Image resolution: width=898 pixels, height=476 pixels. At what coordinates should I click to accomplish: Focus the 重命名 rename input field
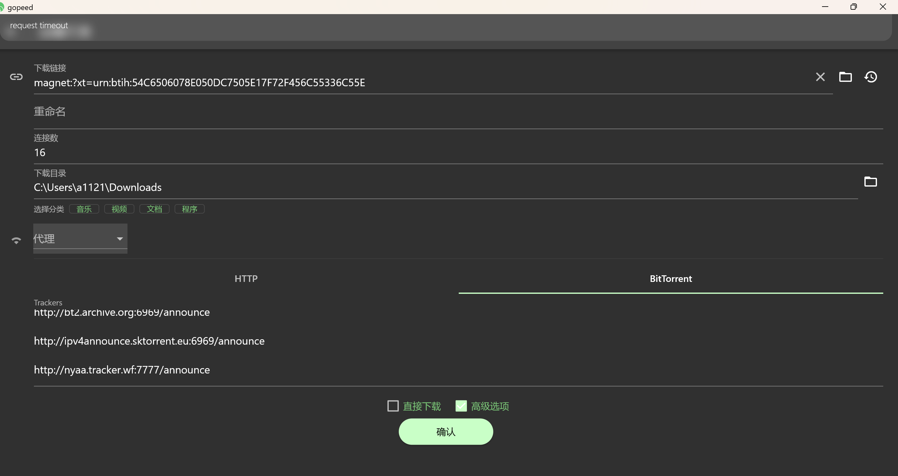[458, 112]
